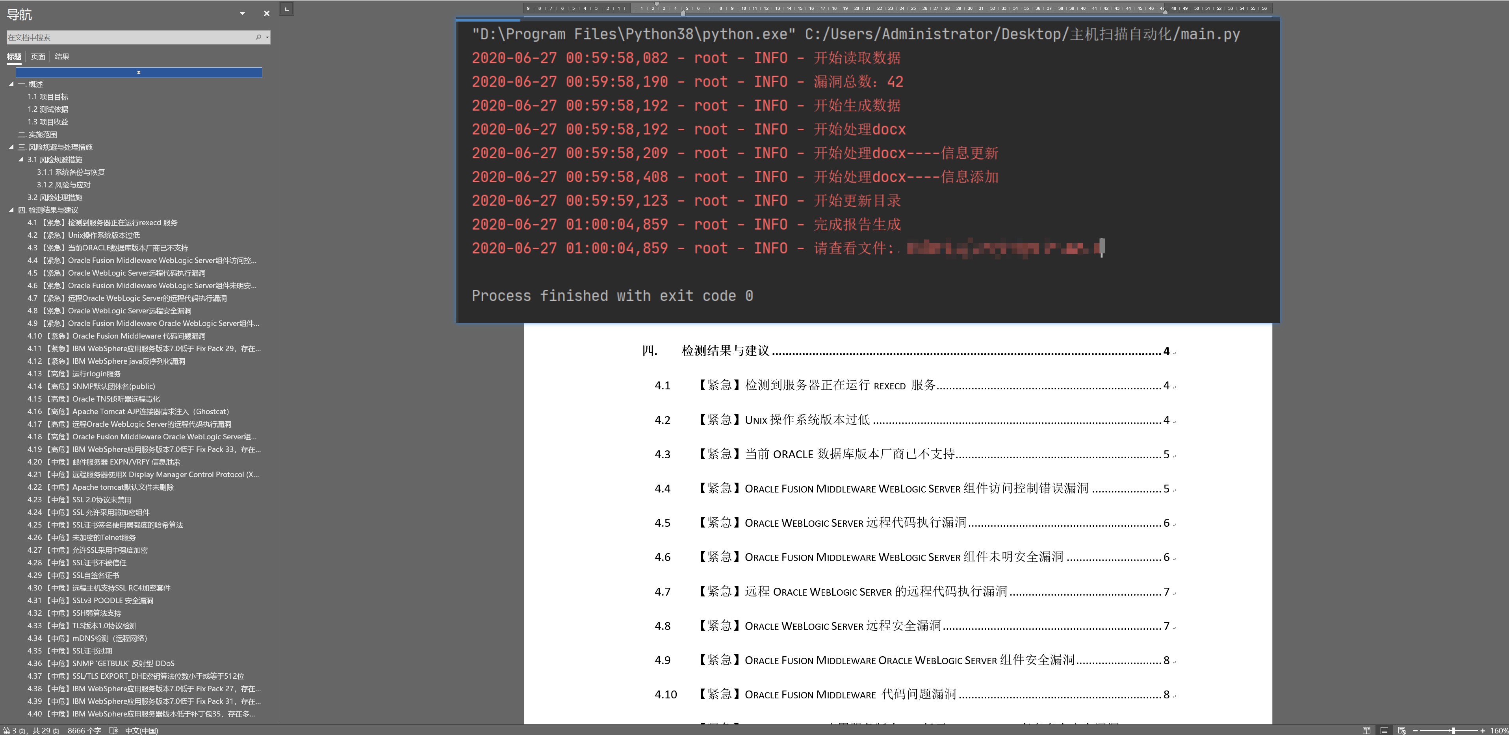Switch to the 页面 tab

click(38, 57)
